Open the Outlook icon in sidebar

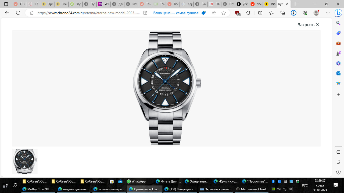point(338,73)
